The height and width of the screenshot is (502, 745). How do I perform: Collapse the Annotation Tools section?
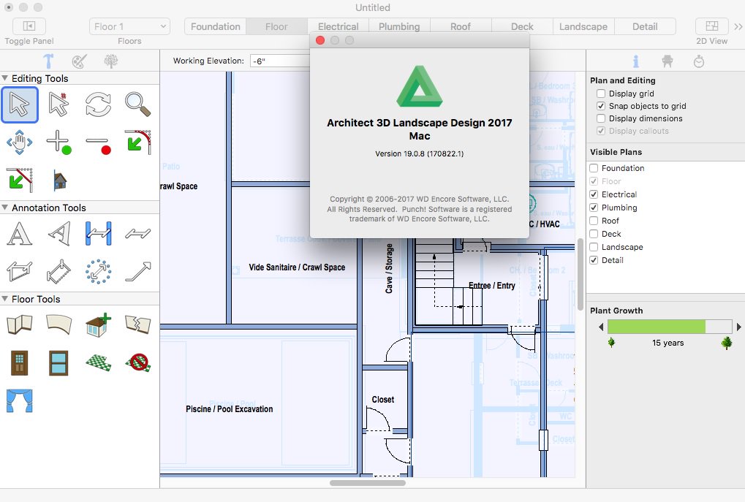click(4, 208)
